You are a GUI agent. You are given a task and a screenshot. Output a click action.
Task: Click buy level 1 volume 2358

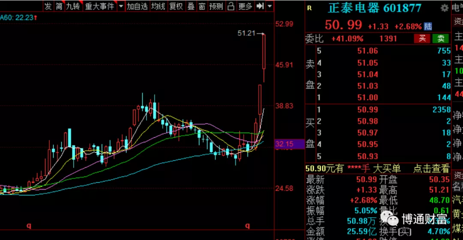tap(442, 110)
